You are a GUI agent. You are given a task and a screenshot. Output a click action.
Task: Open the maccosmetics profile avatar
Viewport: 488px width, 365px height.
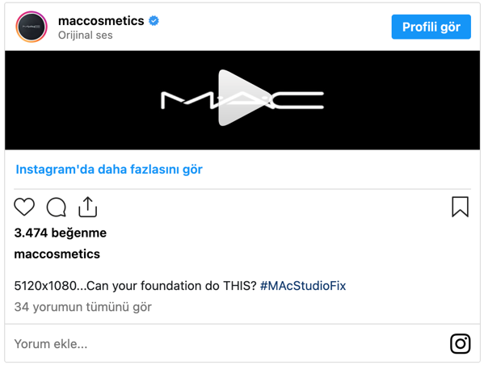32,27
